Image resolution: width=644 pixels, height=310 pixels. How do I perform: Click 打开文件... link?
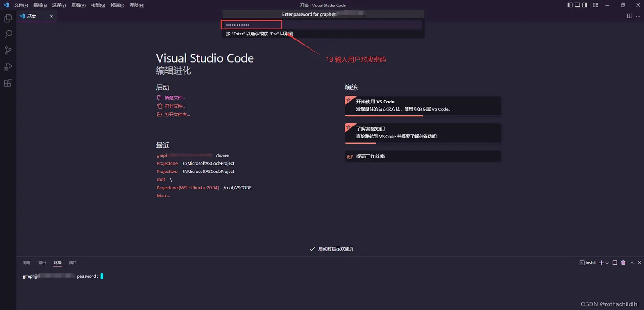click(x=175, y=106)
